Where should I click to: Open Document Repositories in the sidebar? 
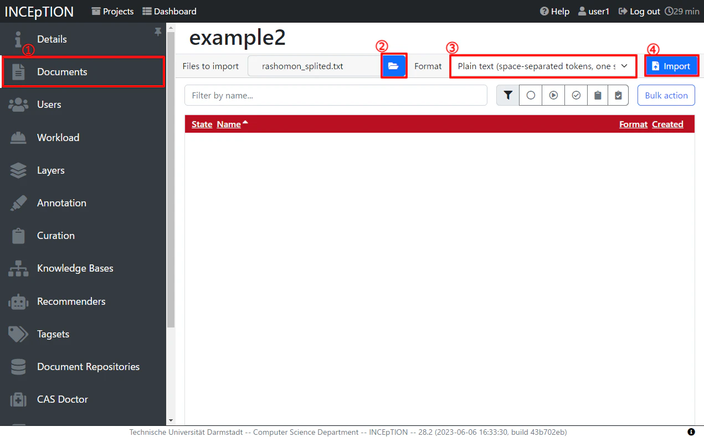[83, 366]
